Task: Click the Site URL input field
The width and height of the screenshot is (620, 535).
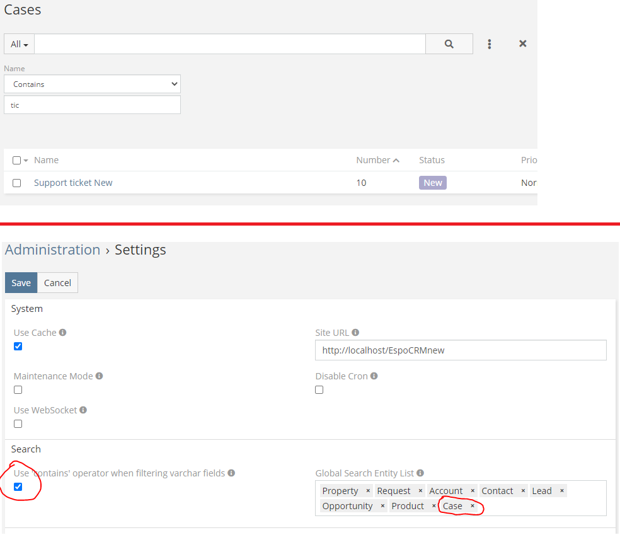Action: [461, 350]
